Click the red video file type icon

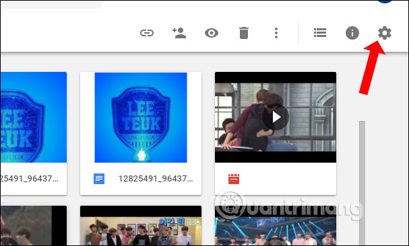(234, 179)
